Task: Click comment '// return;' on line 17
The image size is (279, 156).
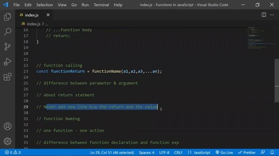Action: tap(58, 36)
